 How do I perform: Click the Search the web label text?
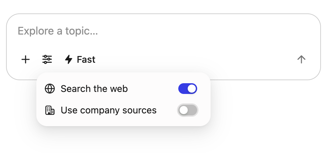pos(94,89)
